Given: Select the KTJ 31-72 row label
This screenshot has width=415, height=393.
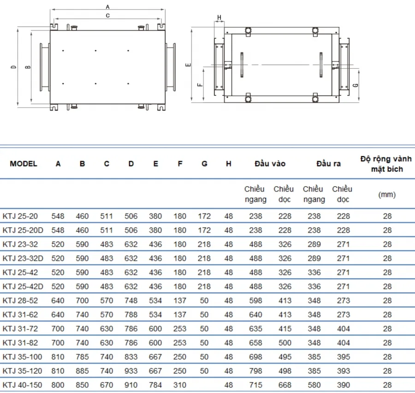Looking at the screenshot, I should (20, 328).
